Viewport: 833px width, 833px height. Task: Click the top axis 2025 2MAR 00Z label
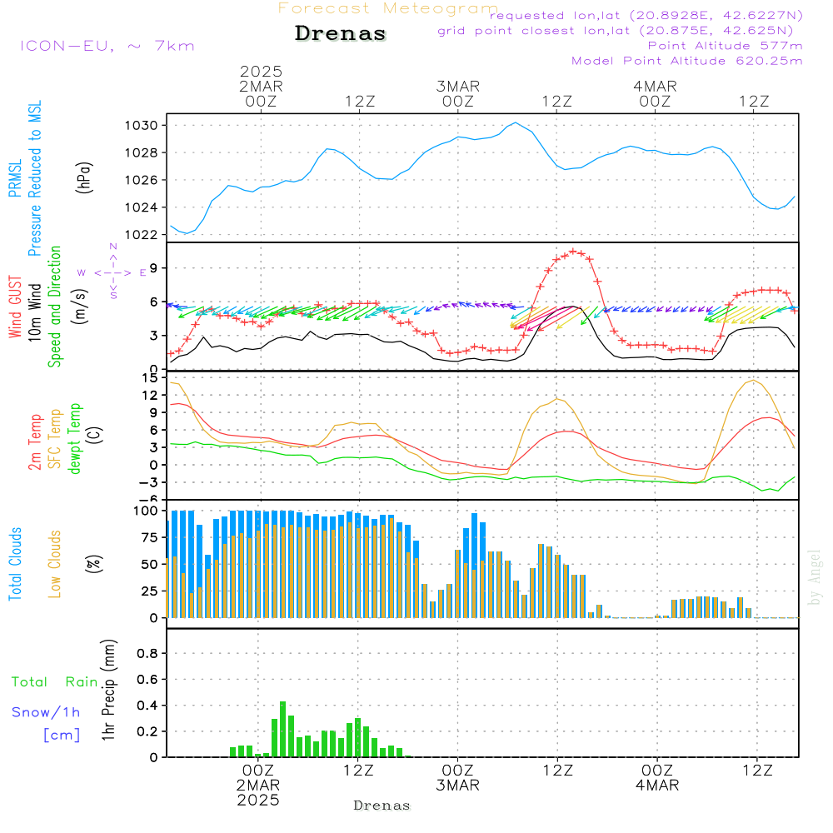(261, 87)
